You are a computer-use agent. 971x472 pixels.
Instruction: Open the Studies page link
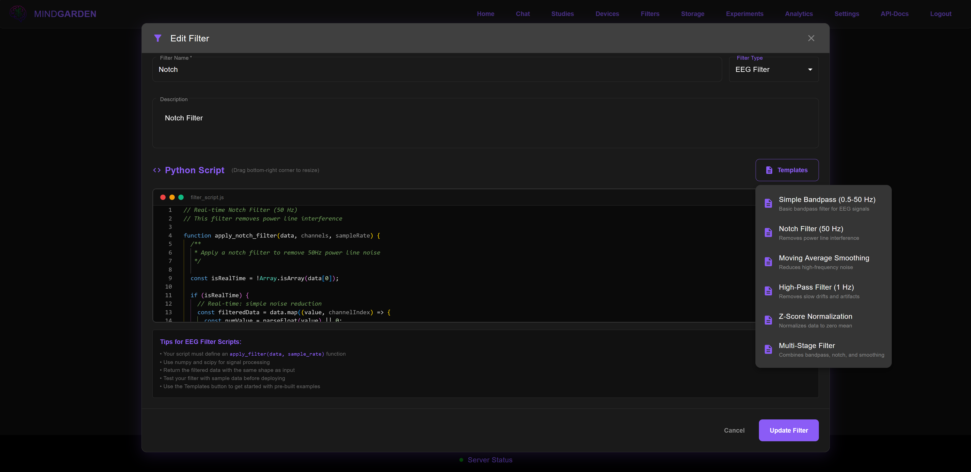point(562,13)
